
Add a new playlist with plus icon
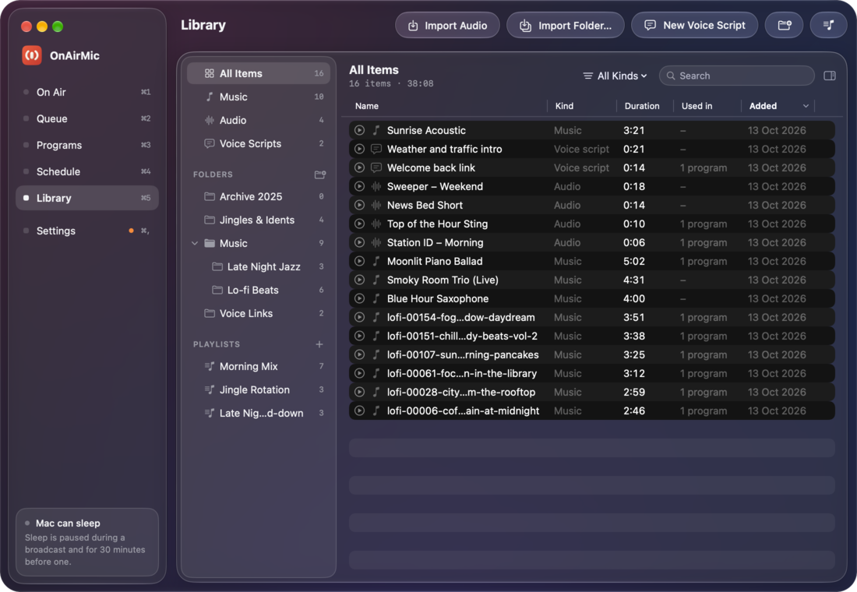pyautogui.click(x=319, y=344)
